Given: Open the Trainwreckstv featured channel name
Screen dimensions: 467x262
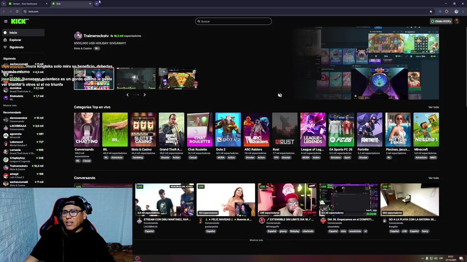Looking at the screenshot, I should coord(96,36).
